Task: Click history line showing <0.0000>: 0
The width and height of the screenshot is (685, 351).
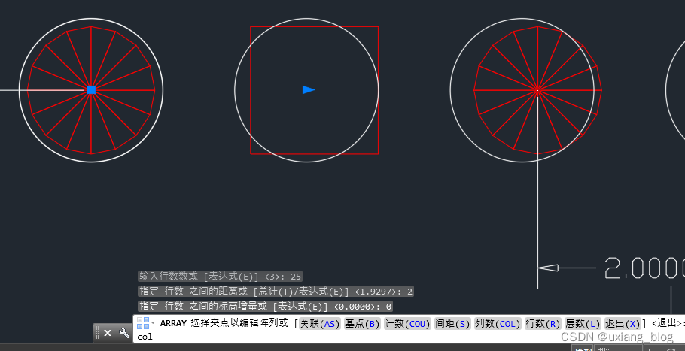Action: click(x=265, y=307)
